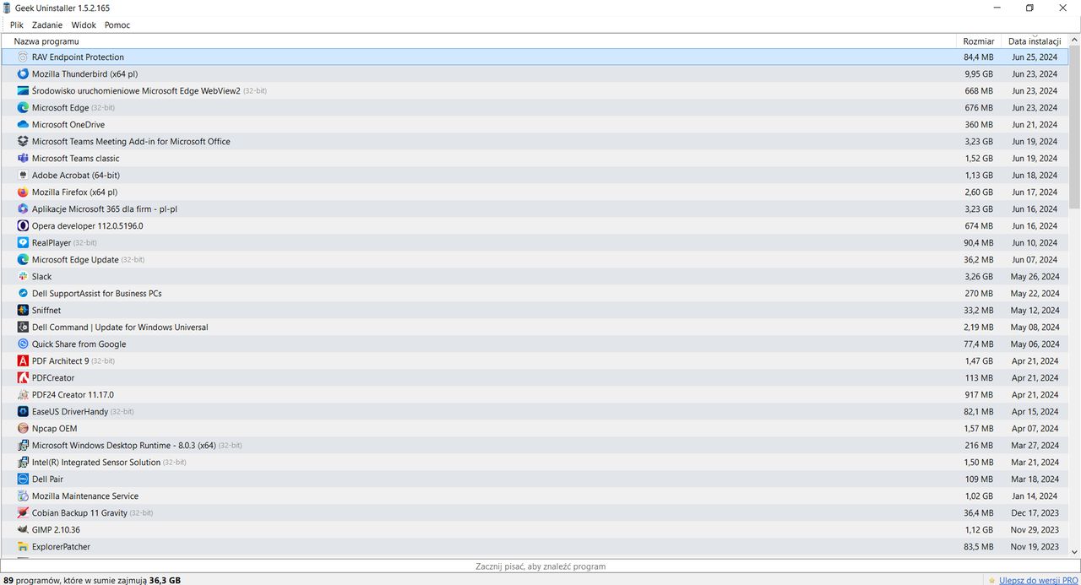Sort programs by the Rozmiar column
Viewport: 1081px width, 585px height.
click(978, 41)
